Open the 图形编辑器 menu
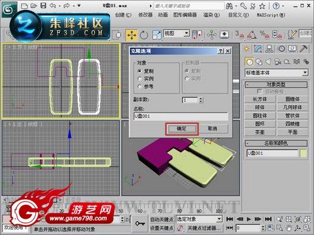Viewport: 314px width, 235px height. tap(185, 15)
